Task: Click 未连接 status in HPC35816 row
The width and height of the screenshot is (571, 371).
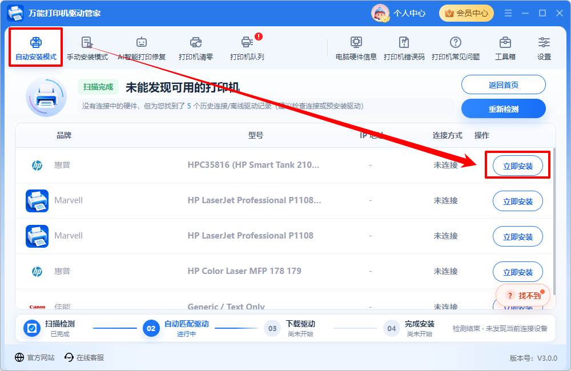Action: [x=445, y=165]
